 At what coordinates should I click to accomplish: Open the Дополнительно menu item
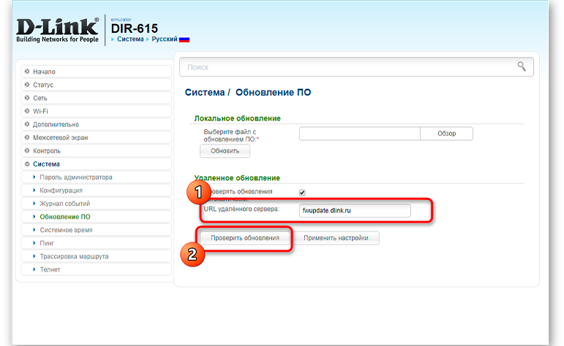(x=96, y=125)
